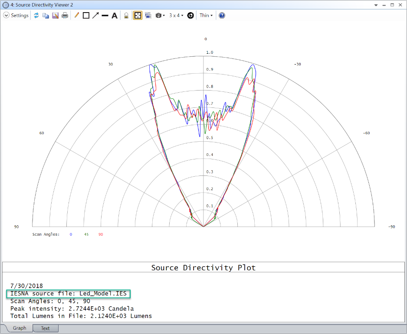The image size is (407, 334).
Task: Toggle the annotation lock
Action: 126,15
